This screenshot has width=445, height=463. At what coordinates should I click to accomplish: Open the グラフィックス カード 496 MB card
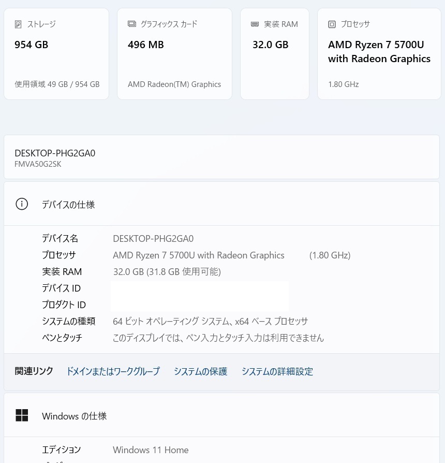(174, 54)
